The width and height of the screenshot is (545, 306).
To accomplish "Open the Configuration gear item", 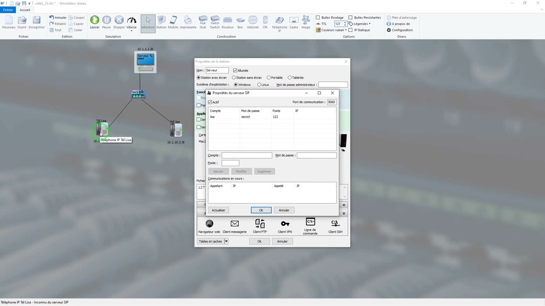I will pos(399,30).
